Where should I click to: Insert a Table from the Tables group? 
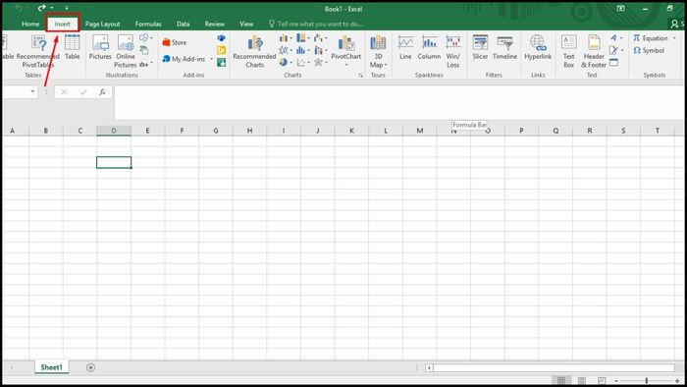pos(73,47)
